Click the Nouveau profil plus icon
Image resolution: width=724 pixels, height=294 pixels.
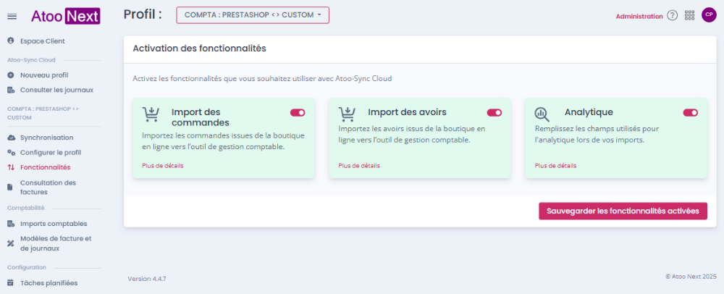coord(11,75)
